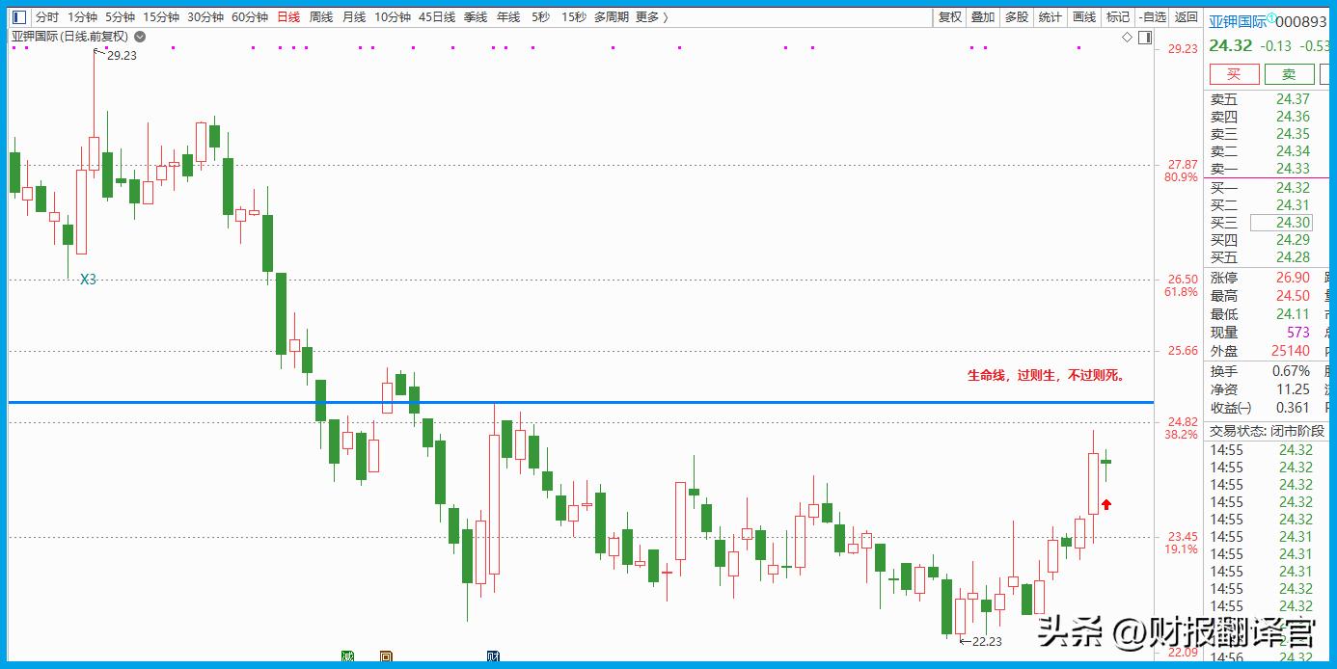
Task: Open the 复权 adjustment menu
Action: pyautogui.click(x=950, y=17)
